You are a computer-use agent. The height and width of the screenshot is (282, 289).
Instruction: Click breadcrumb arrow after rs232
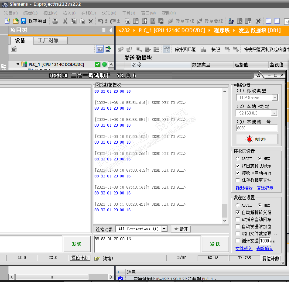coord(134,30)
